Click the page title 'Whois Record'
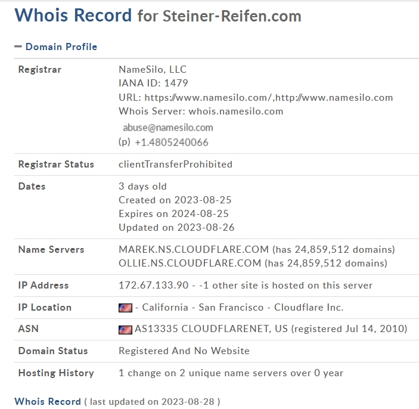 click(73, 16)
